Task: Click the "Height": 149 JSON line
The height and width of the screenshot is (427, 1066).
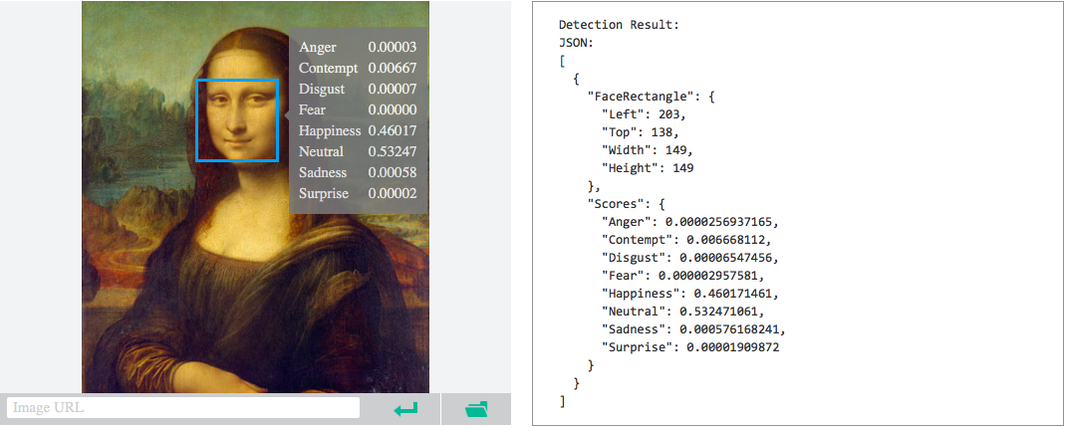Action: [648, 167]
